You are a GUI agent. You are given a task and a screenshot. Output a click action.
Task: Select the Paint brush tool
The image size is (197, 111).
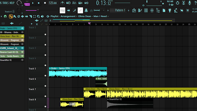click(x=15, y=16)
